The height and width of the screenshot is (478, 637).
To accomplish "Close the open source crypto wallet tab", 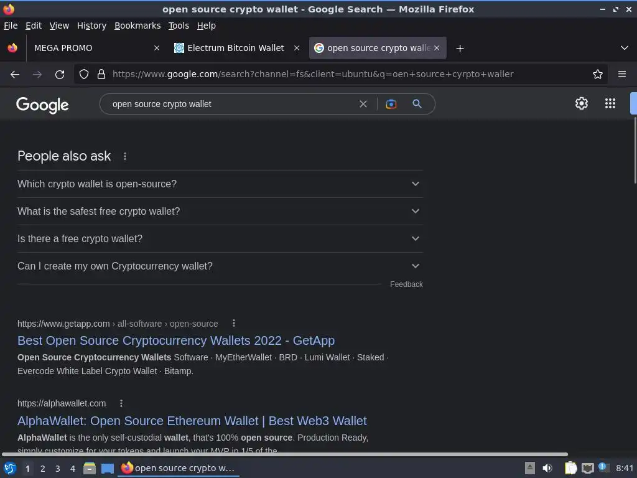I will click(x=437, y=48).
